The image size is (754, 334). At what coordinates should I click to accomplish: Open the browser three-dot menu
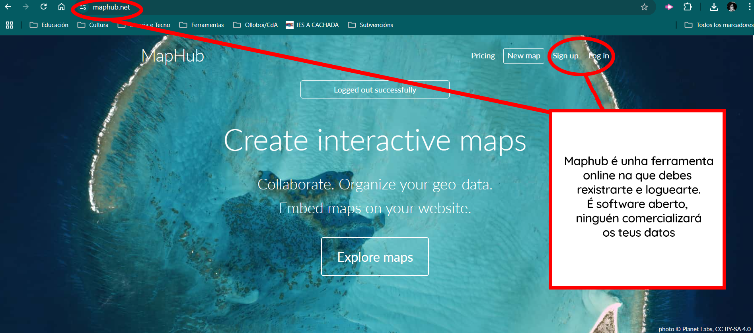[750, 7]
